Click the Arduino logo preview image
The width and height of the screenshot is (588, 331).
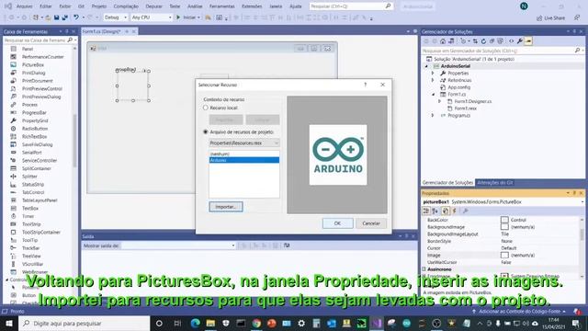pos(338,155)
